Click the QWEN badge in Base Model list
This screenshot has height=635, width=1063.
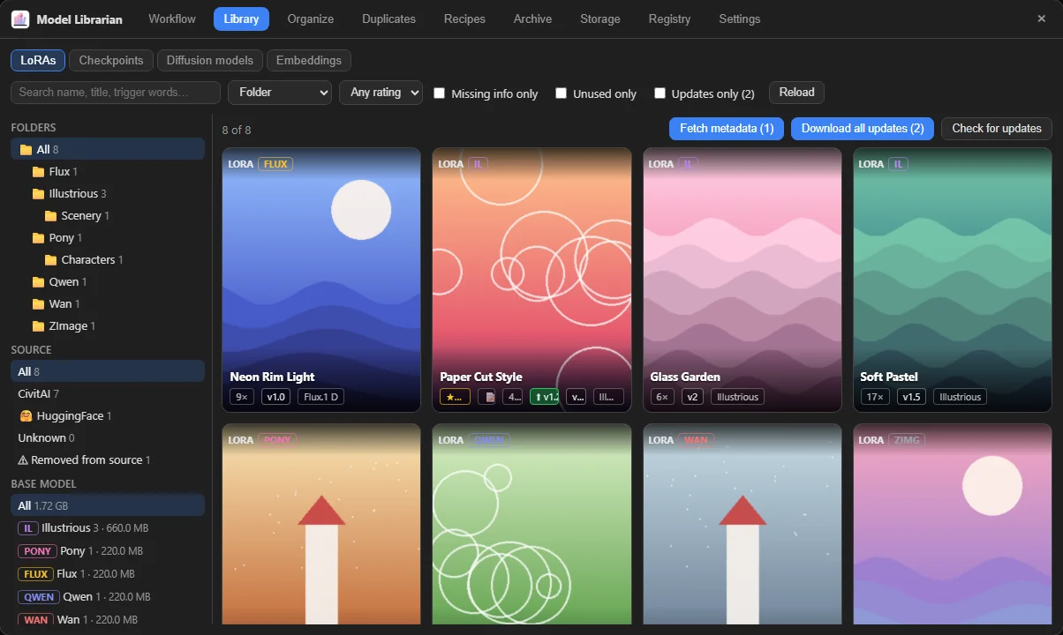coord(39,597)
